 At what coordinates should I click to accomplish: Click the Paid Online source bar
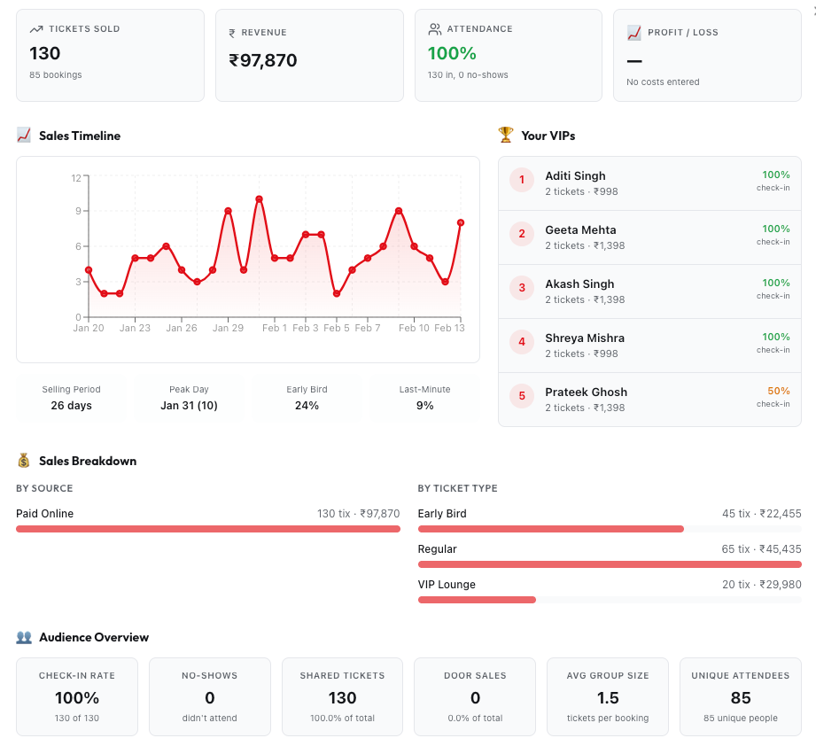click(x=207, y=529)
